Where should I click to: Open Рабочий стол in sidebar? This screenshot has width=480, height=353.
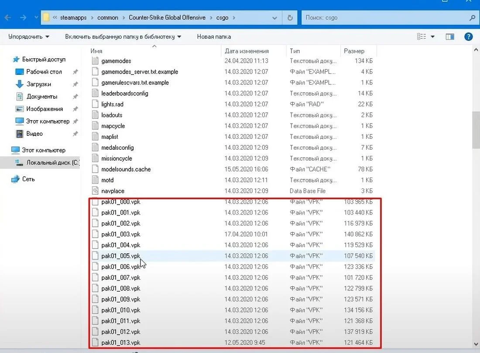[44, 72]
